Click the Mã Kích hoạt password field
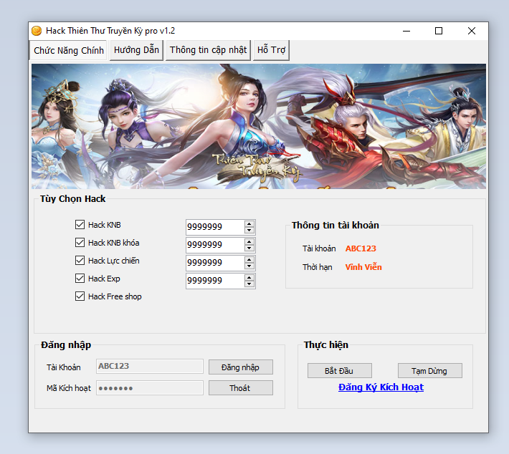 tap(149, 387)
